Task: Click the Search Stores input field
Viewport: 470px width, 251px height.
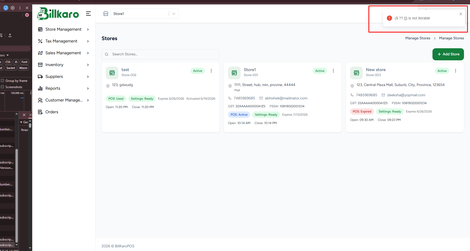Action: pyautogui.click(x=160, y=54)
